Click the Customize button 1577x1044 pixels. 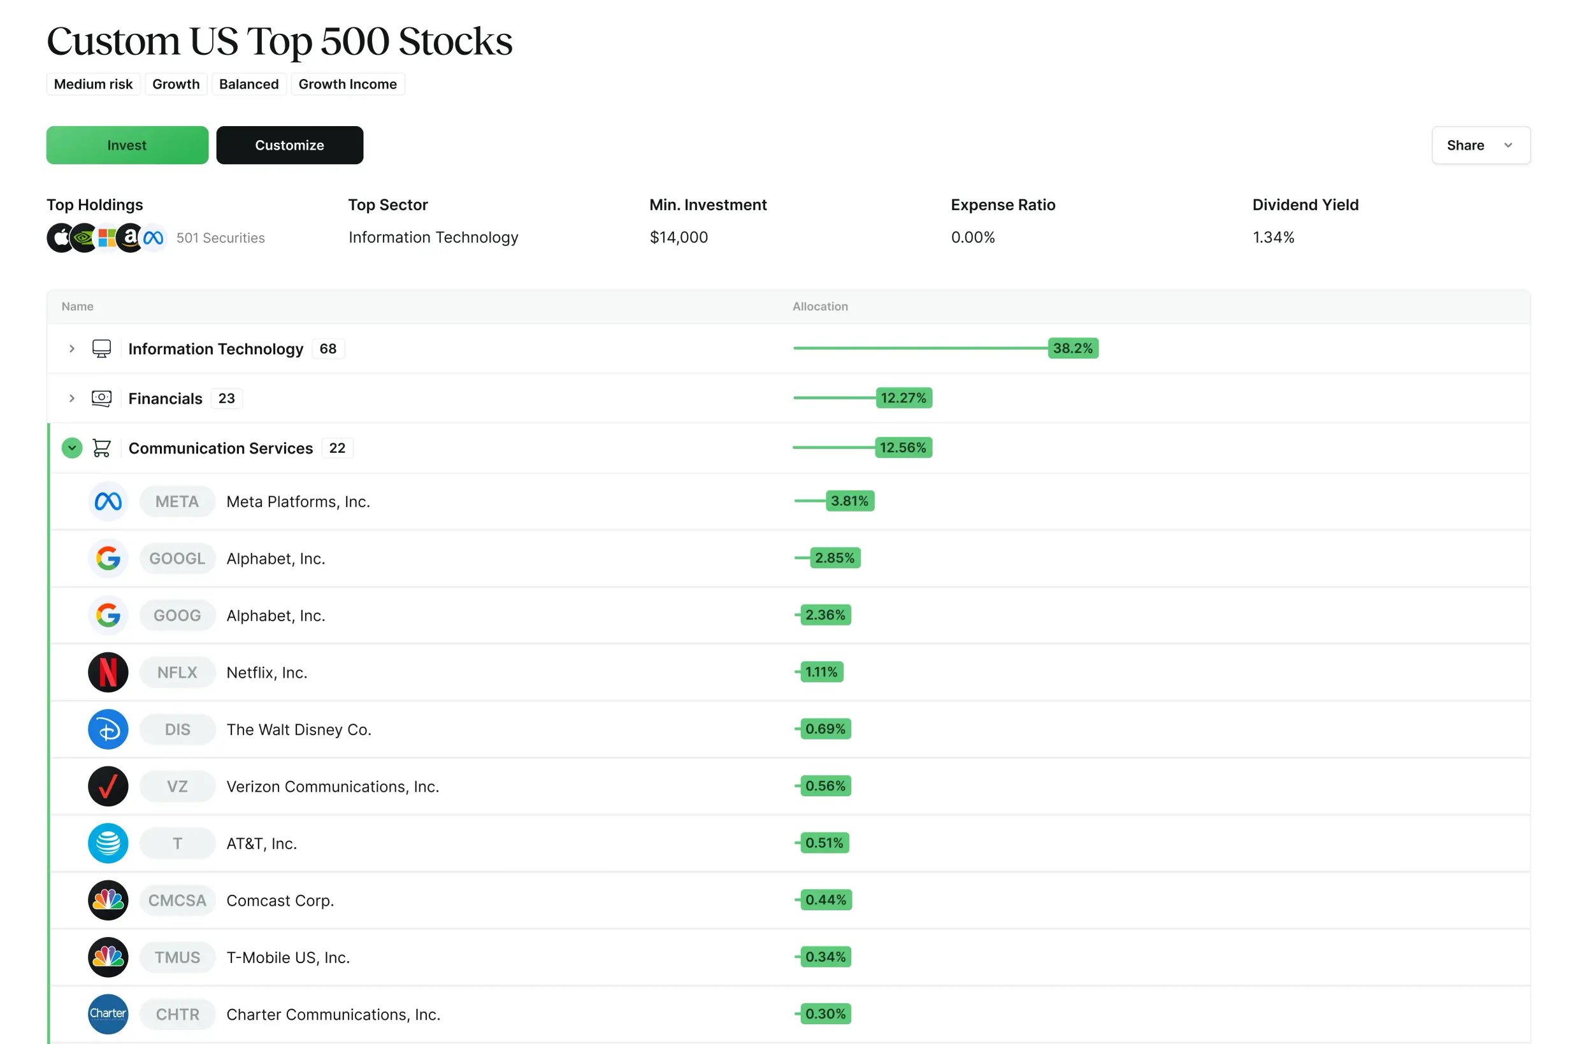290,145
